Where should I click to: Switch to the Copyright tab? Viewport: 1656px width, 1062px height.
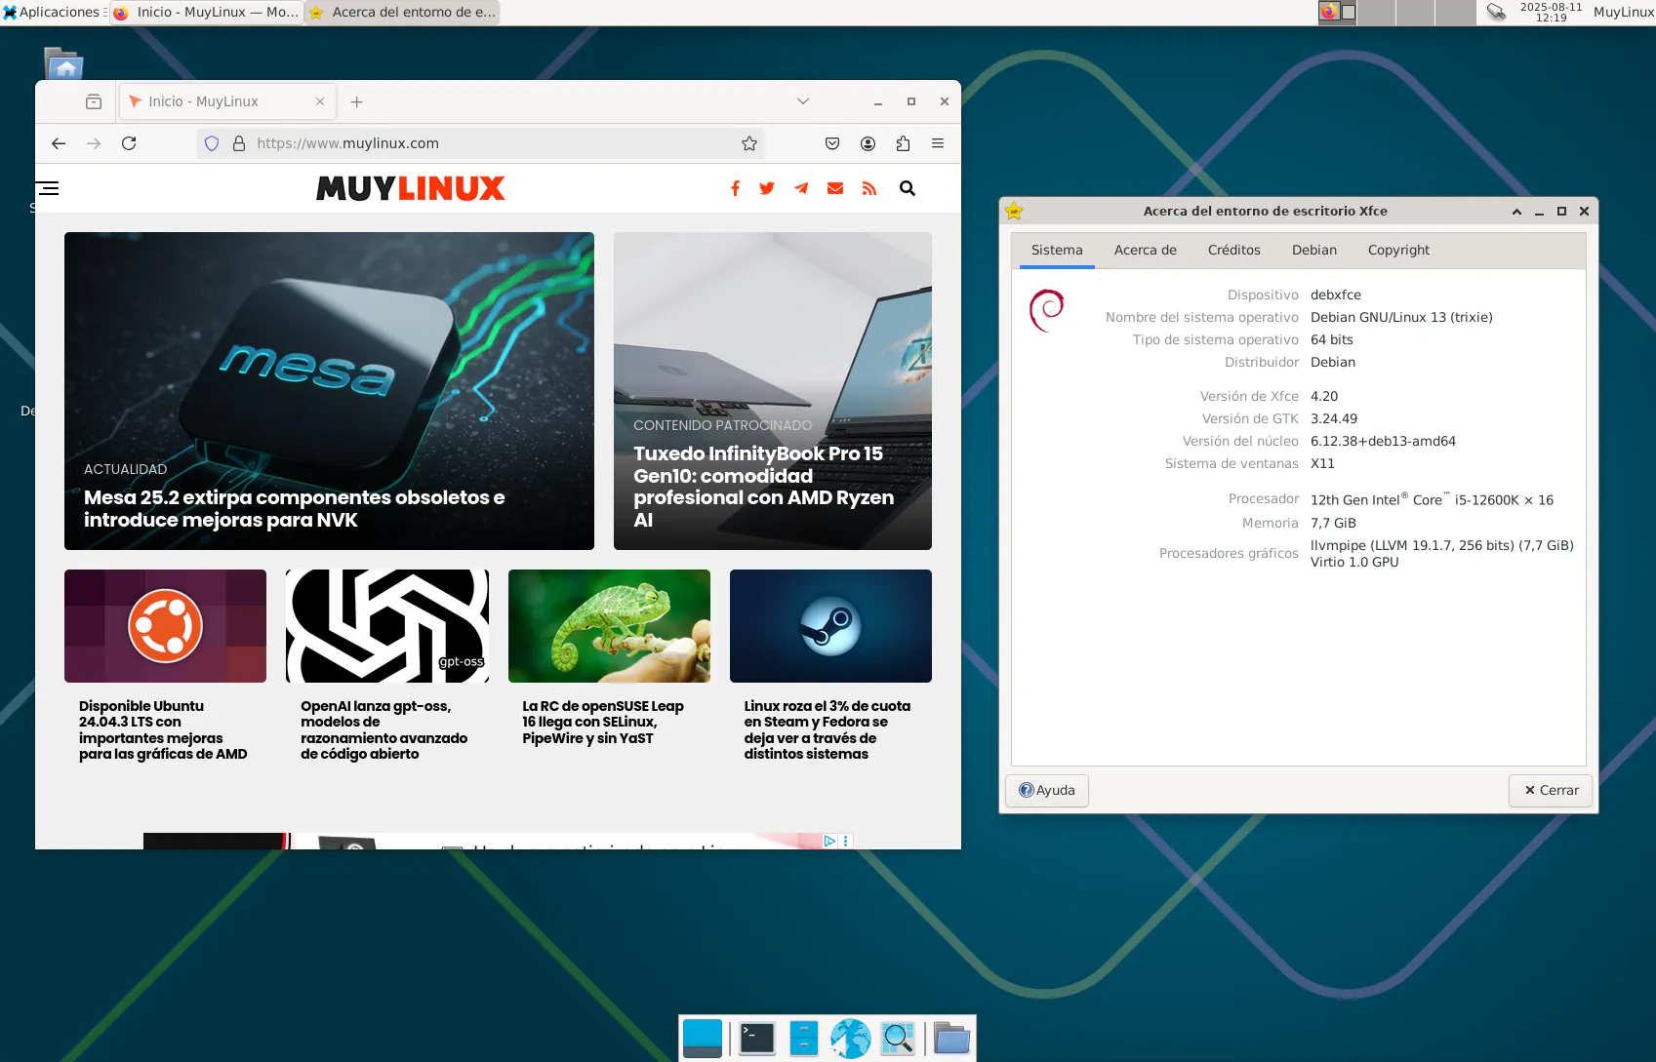coord(1398,250)
